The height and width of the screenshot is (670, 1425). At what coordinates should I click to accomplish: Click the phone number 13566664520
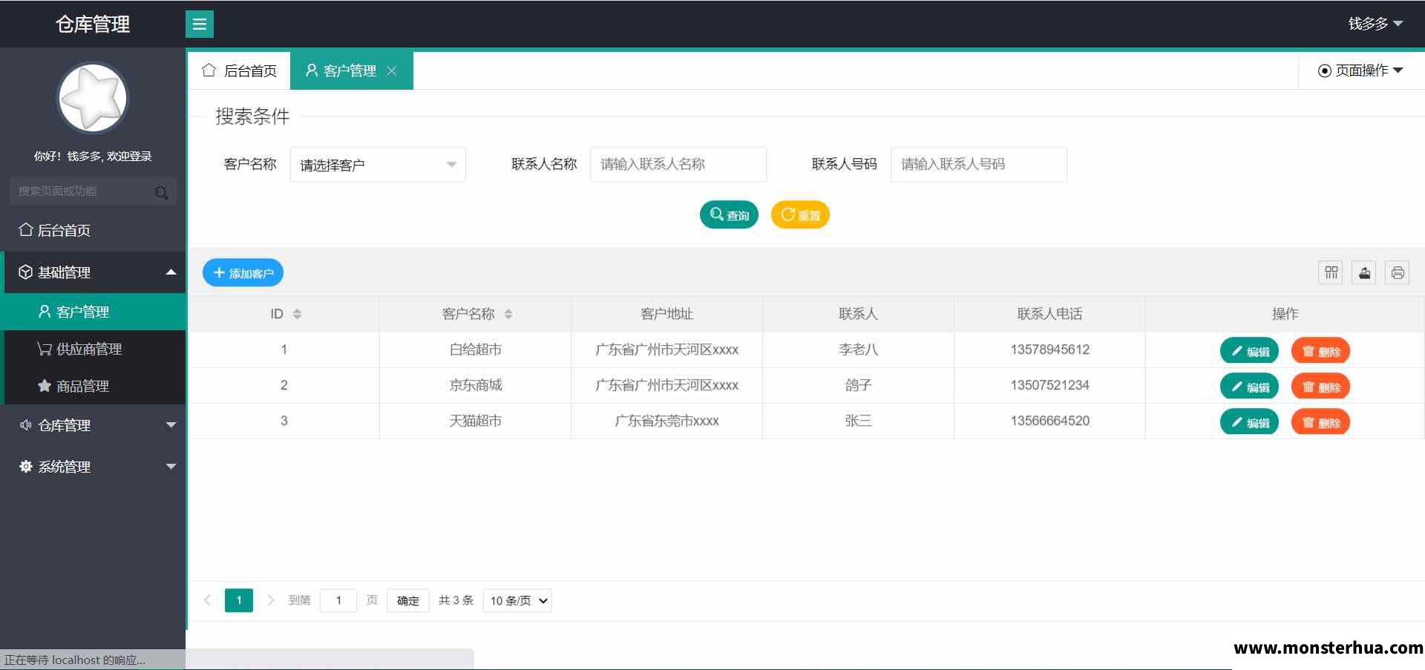tap(1049, 421)
